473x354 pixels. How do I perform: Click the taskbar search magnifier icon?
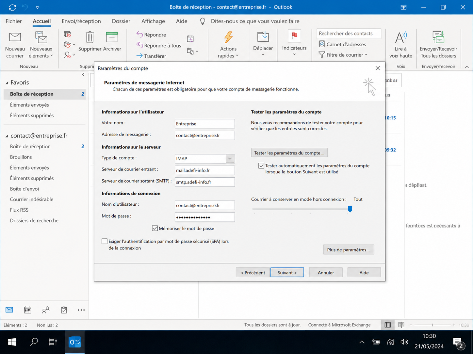[x=34, y=342]
